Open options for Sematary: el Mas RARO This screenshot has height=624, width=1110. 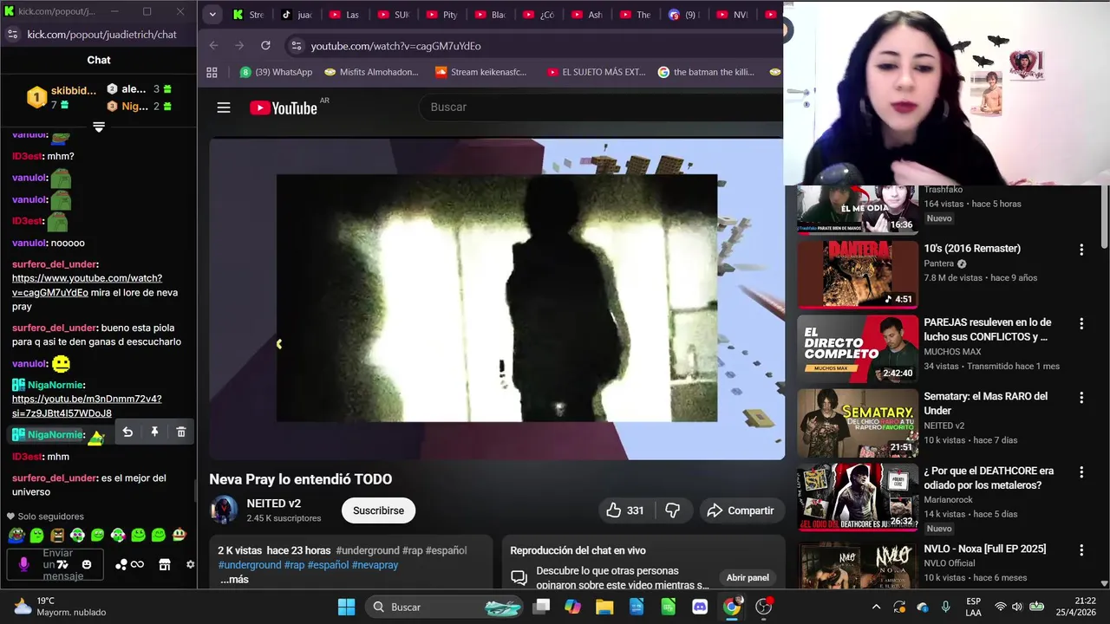(x=1081, y=398)
